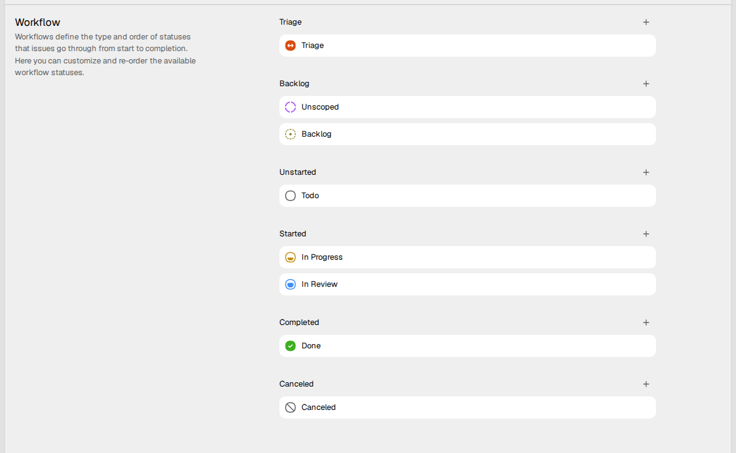Click the orange Triage status icon
This screenshot has width=736, height=453.
(x=290, y=46)
